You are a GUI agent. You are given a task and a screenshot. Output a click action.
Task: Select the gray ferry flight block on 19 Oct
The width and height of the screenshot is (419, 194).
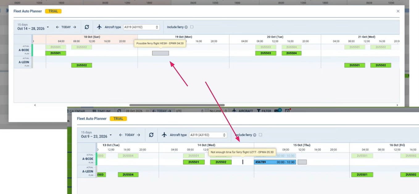160,53
